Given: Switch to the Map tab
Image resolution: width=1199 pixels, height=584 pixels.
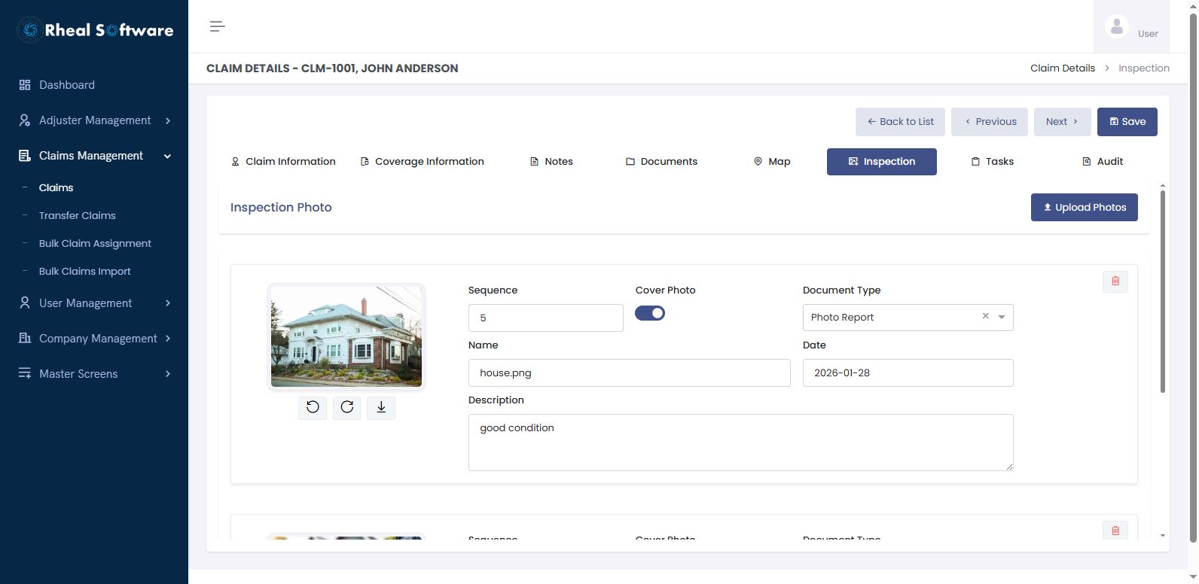Looking at the screenshot, I should click(x=772, y=162).
